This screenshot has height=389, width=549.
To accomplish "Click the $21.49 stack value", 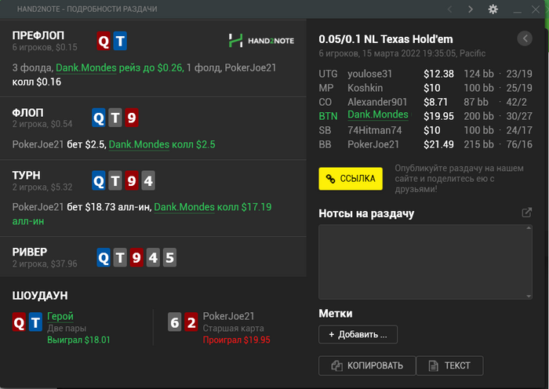I will tap(438, 144).
